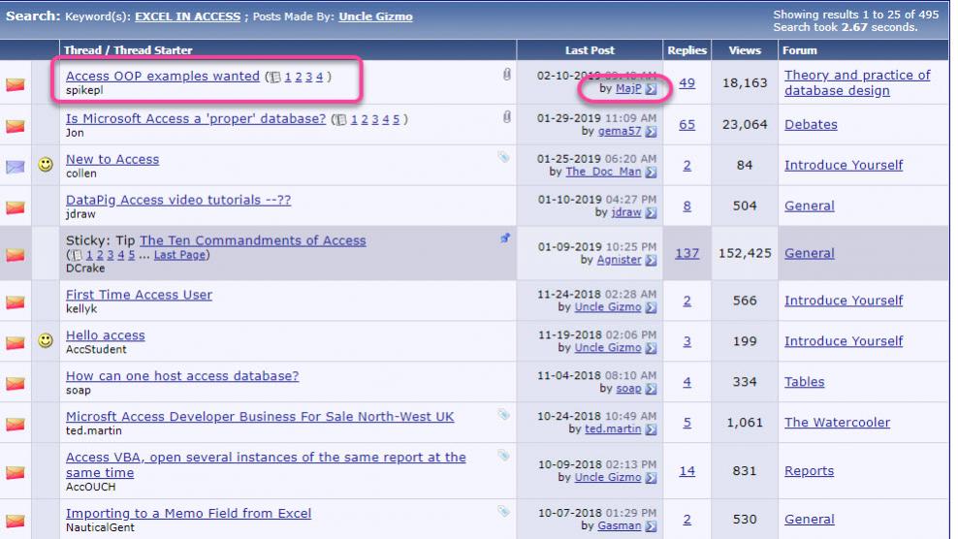Click envelope icon in 'How can one host access database?' row

(x=16, y=383)
